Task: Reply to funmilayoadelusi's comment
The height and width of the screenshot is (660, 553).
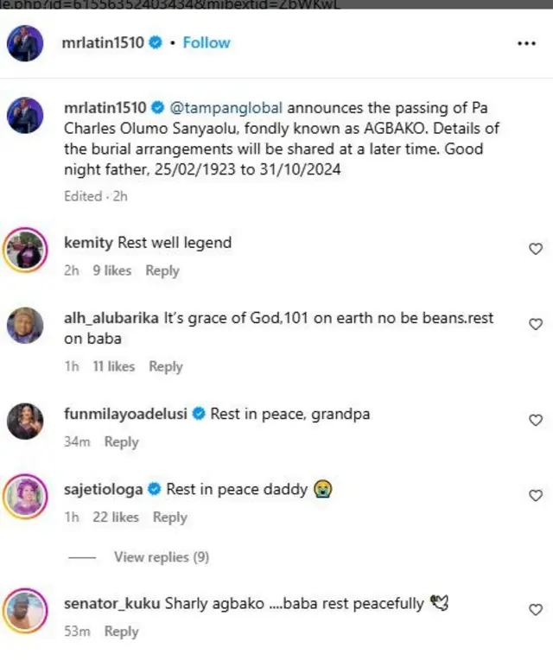Action: (121, 441)
